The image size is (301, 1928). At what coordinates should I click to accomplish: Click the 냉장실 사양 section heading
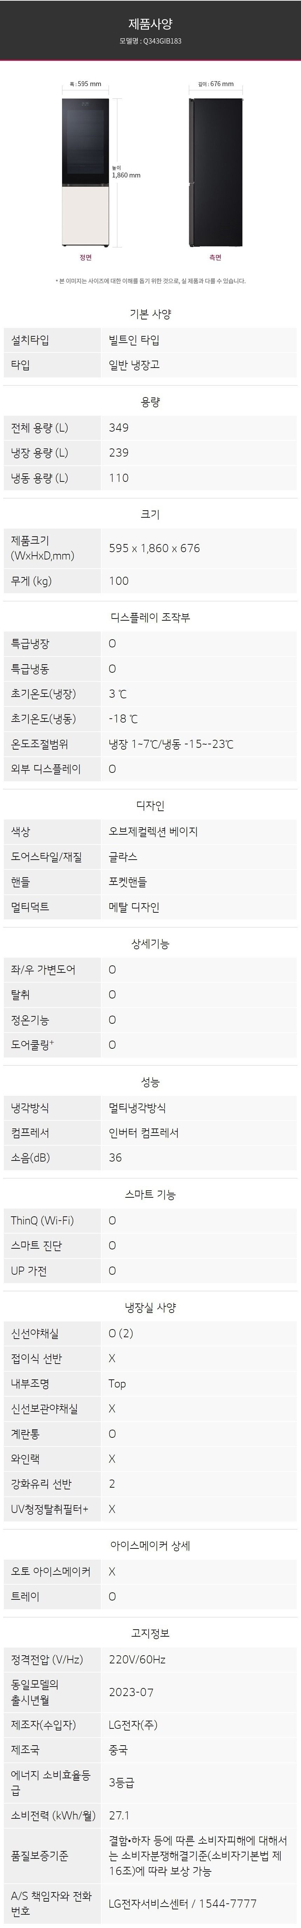pos(150,1308)
